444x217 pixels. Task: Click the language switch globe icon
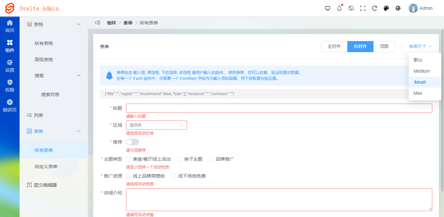351,8
